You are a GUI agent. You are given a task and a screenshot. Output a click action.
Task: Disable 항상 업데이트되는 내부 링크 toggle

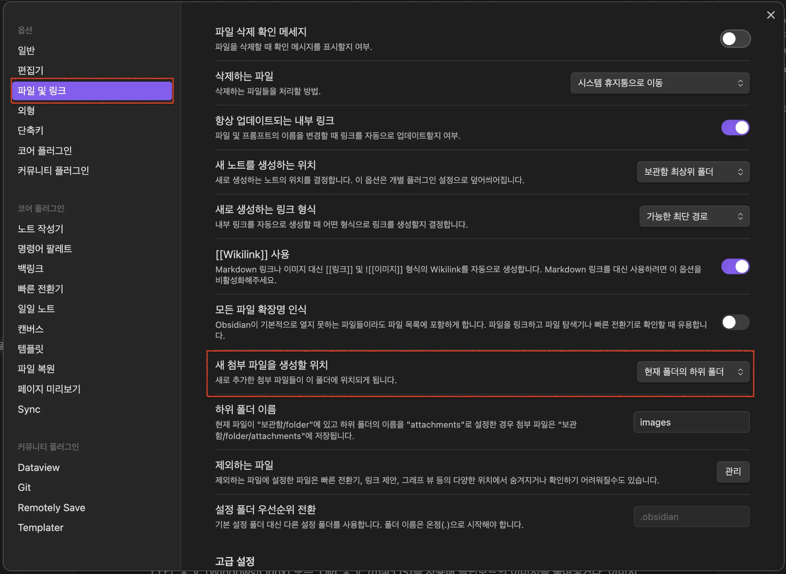735,128
